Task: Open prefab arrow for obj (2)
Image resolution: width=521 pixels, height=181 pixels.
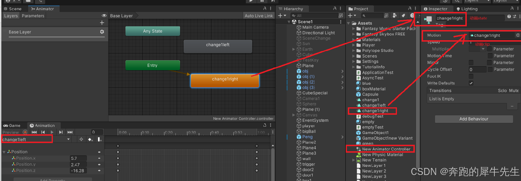Action: point(342,82)
